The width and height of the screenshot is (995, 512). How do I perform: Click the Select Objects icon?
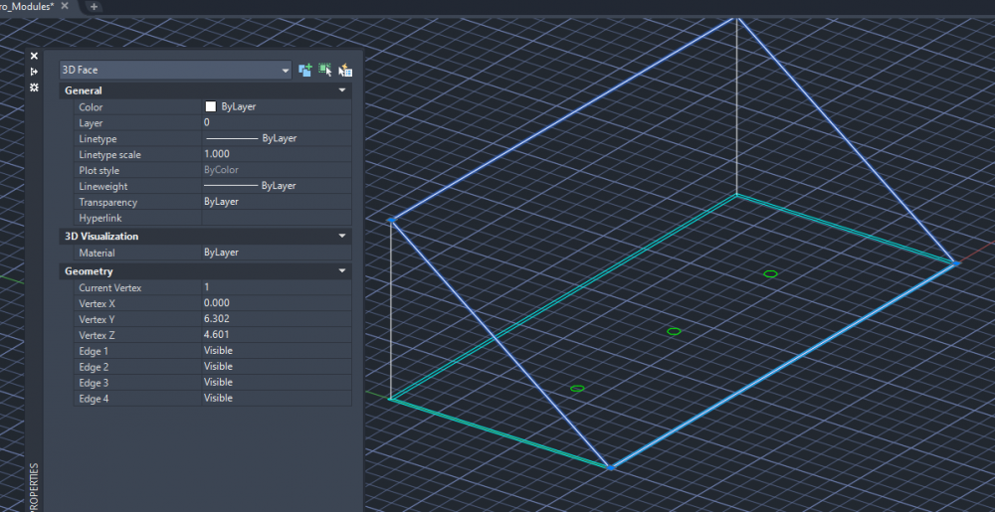pos(325,71)
